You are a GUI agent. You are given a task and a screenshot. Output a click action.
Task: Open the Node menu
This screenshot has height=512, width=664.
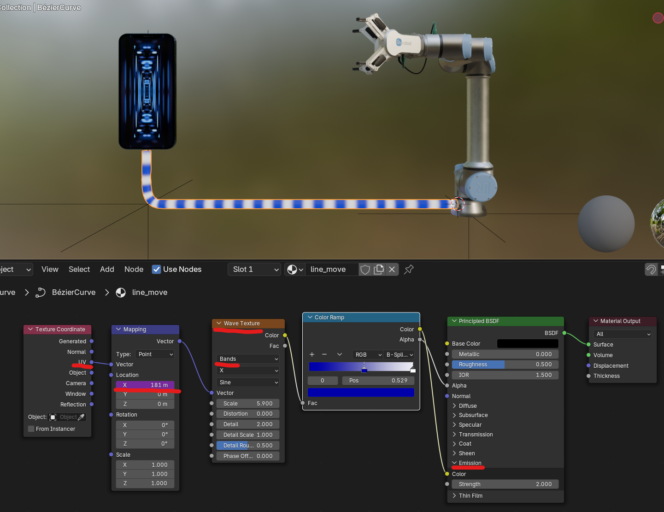pos(134,270)
